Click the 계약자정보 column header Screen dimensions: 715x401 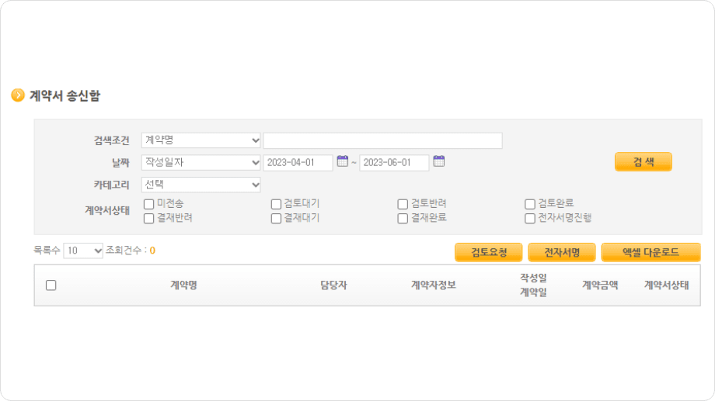coord(434,285)
